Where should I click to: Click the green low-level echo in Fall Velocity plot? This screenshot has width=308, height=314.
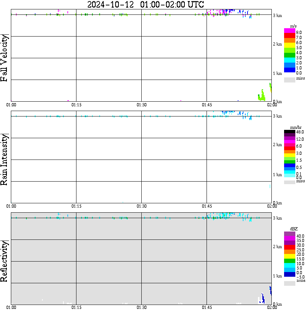pos(262,96)
